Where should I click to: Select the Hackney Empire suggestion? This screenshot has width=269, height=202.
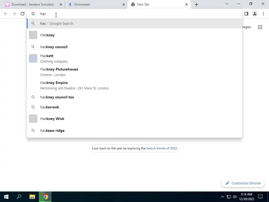(134, 85)
